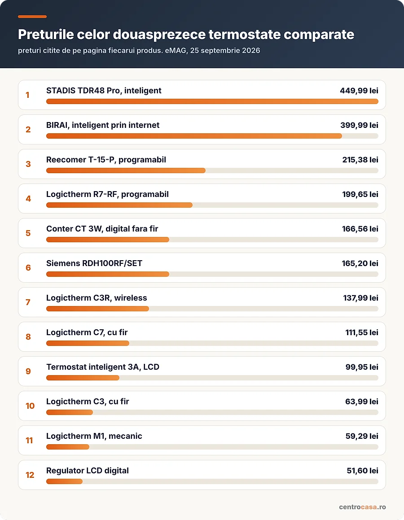Click the eMAG date subtitle text
Viewport: 404px width, 520px height.
[x=139, y=51]
